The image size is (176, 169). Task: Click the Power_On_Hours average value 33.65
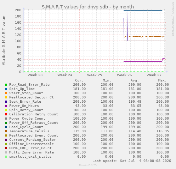[x=136, y=106]
